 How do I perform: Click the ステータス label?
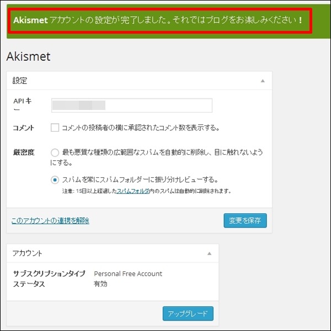tap(29, 284)
